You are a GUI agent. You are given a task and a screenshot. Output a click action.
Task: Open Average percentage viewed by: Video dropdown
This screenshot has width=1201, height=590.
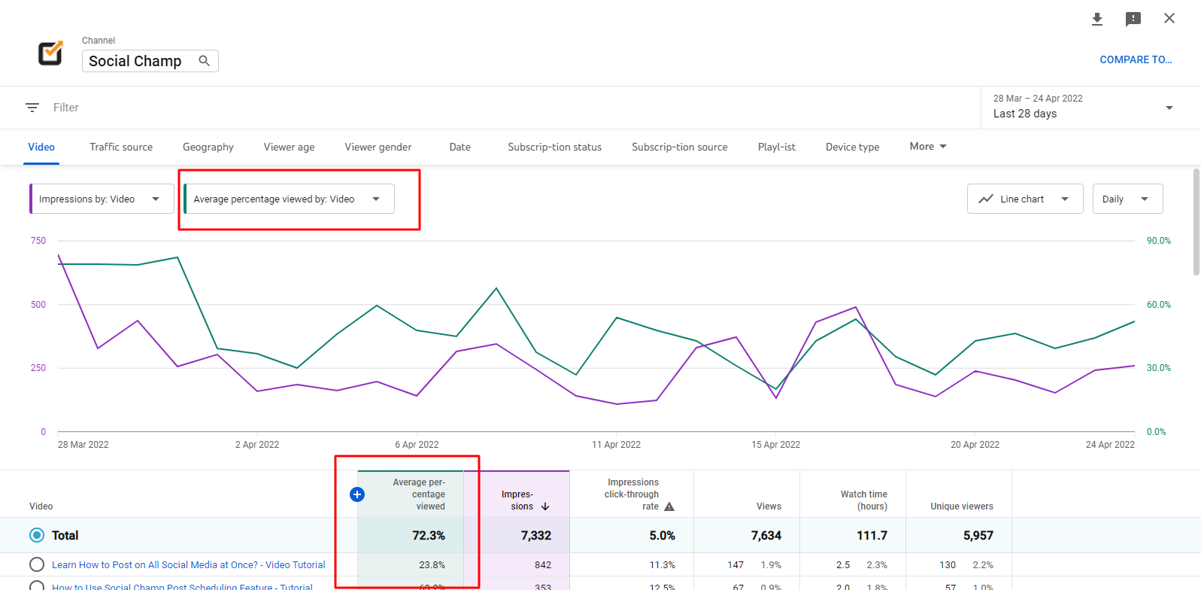pos(289,199)
